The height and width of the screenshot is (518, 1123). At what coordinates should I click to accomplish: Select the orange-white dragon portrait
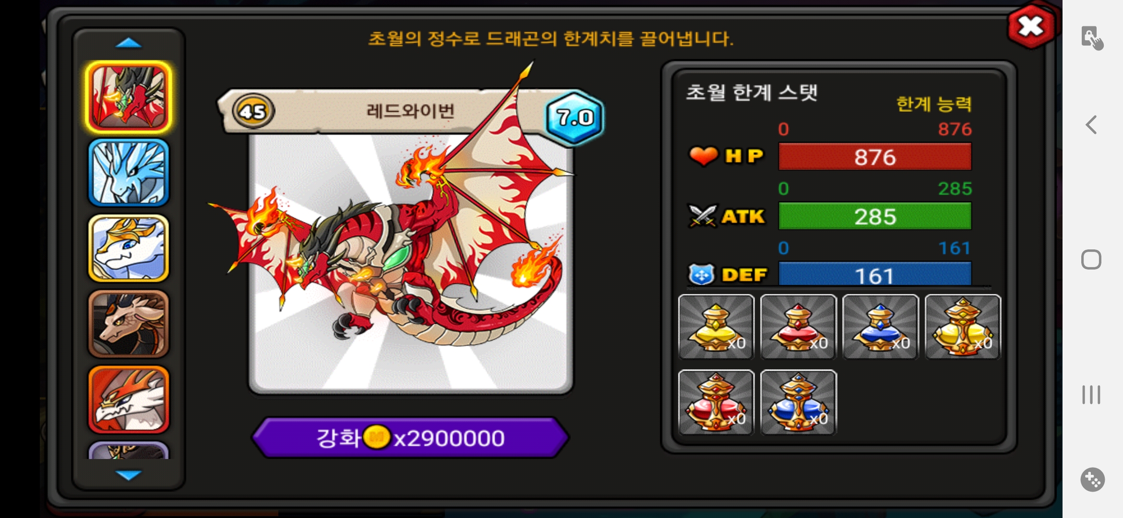(x=129, y=400)
